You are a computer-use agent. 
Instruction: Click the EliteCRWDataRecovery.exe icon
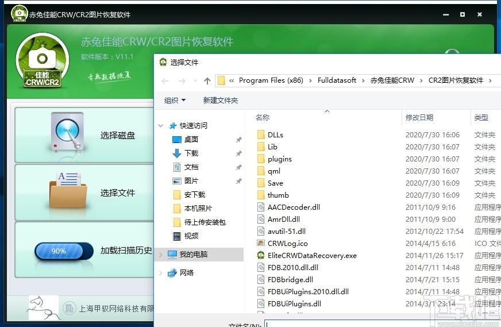pyautogui.click(x=261, y=255)
